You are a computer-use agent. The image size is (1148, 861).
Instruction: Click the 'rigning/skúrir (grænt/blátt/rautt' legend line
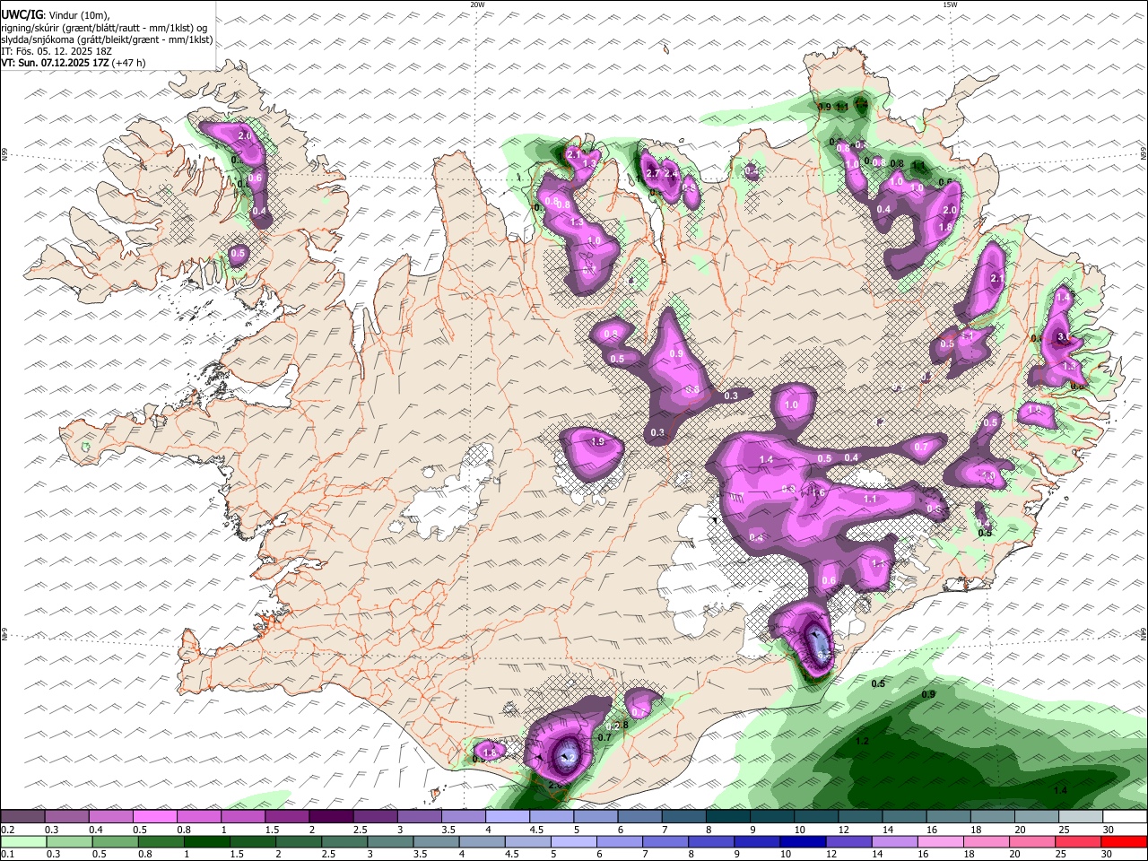point(104,27)
